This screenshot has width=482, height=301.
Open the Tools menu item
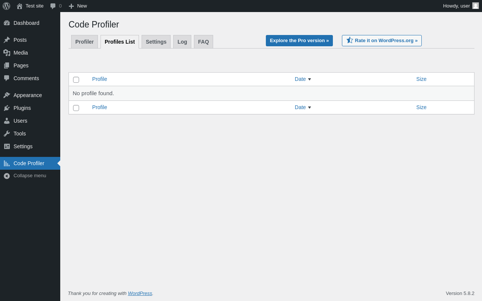click(30, 134)
